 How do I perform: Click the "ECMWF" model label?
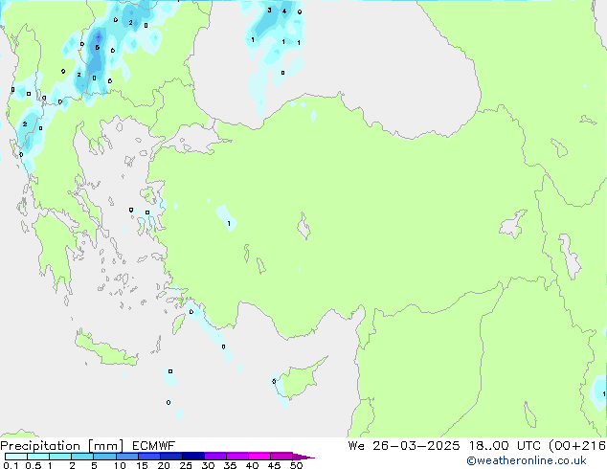coord(154,446)
